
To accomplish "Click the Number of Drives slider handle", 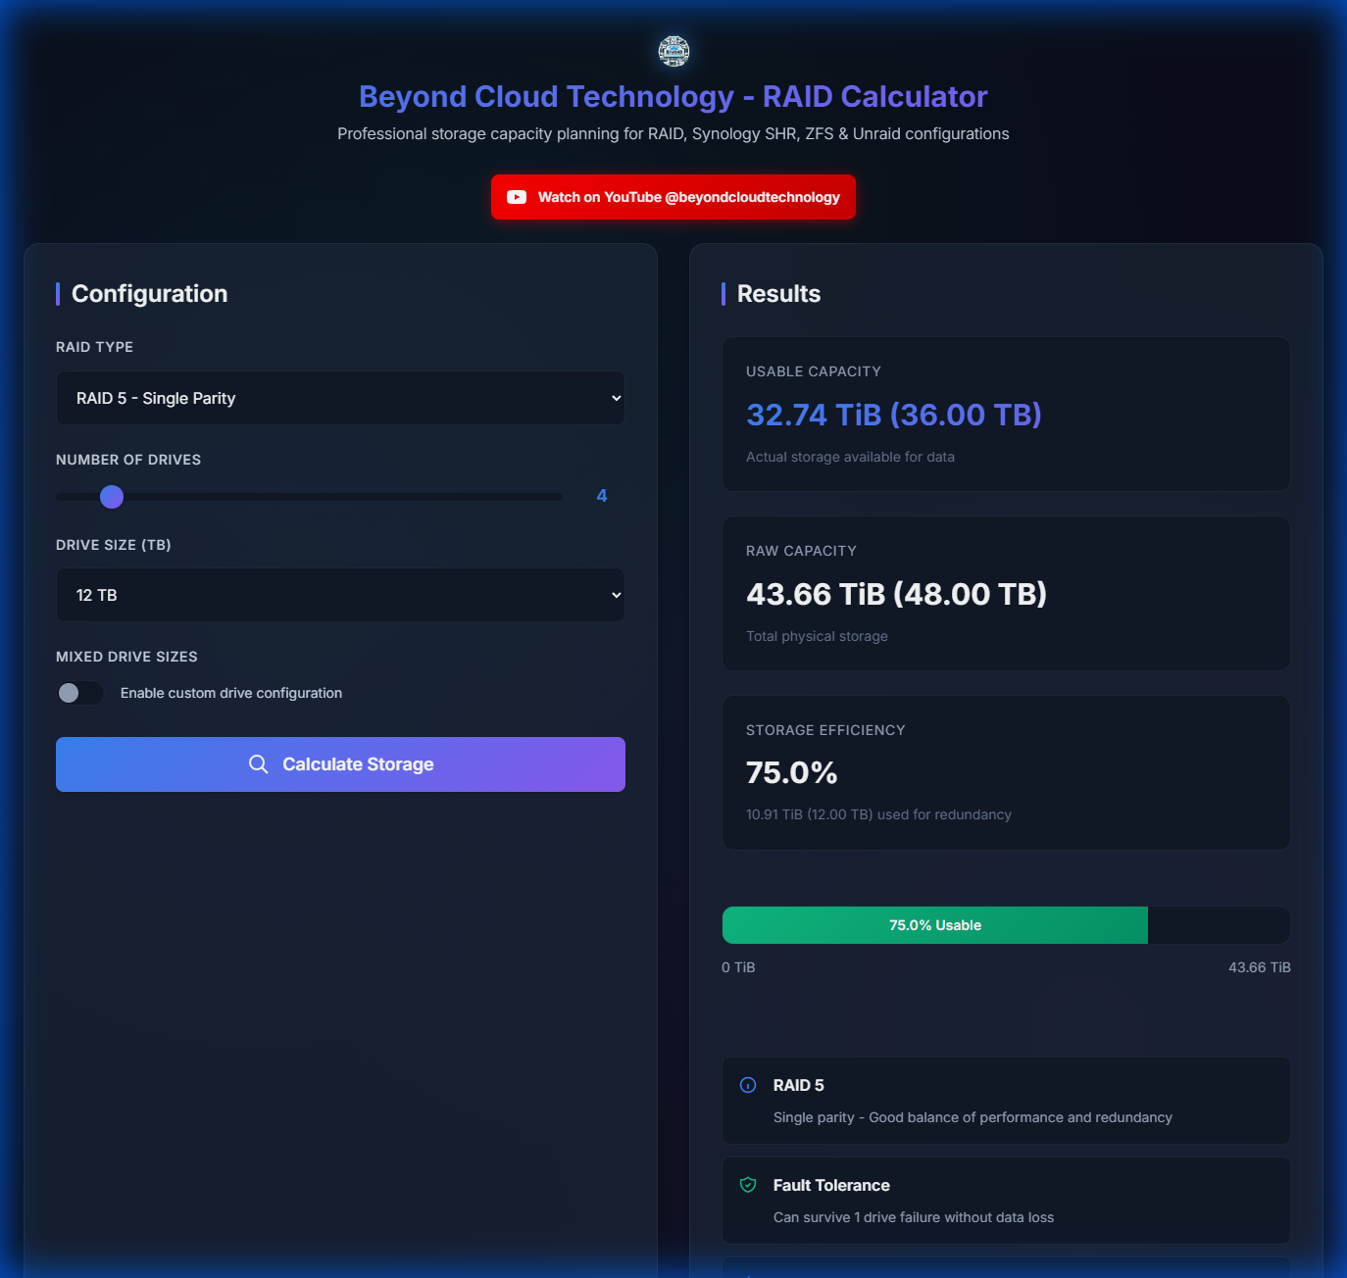I will point(112,497).
